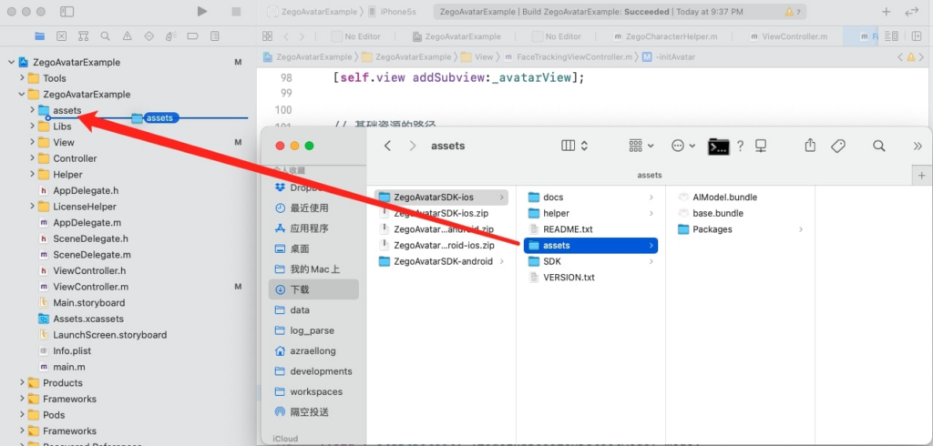
Task: Expand the Tools group
Action: point(22,78)
